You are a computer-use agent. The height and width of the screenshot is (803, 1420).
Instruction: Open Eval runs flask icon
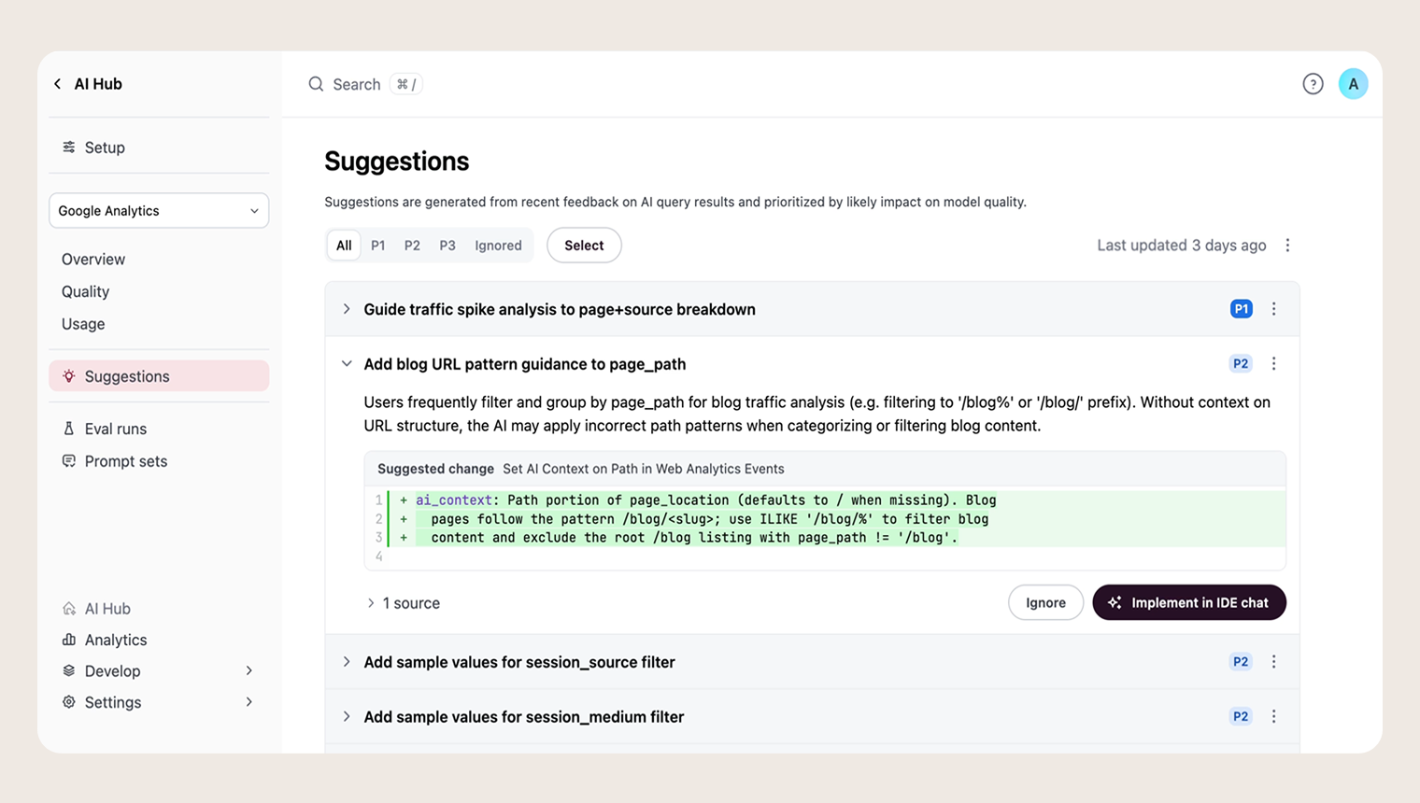[x=69, y=429]
